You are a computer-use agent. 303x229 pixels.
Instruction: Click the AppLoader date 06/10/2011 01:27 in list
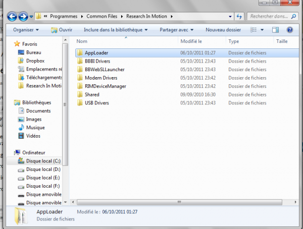(x=198, y=53)
